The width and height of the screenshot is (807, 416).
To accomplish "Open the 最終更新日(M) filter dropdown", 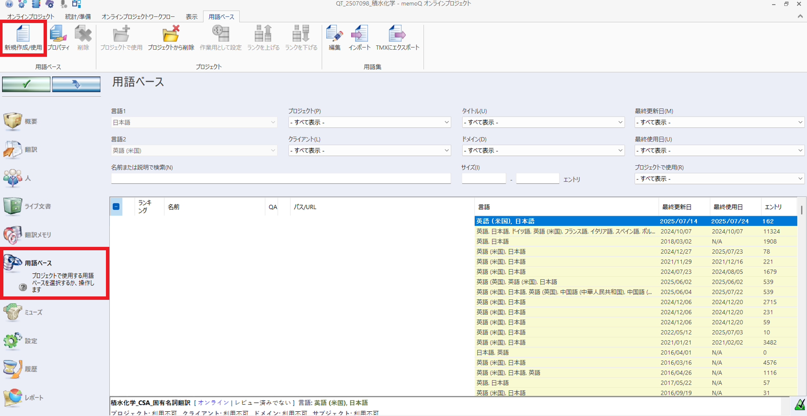I will [x=719, y=122].
